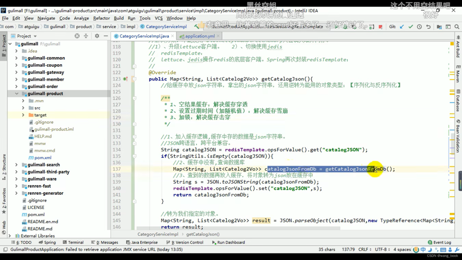Click the Build hammer icon
The height and width of the screenshot is (260, 462).
[196, 26]
